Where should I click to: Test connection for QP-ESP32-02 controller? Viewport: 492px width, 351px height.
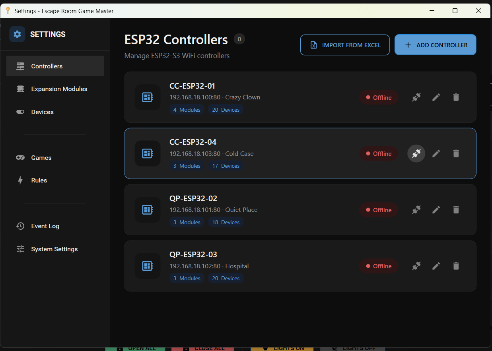pos(416,209)
